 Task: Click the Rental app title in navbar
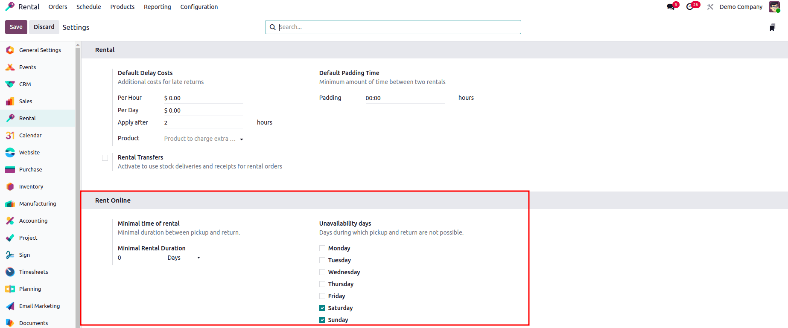pos(29,7)
